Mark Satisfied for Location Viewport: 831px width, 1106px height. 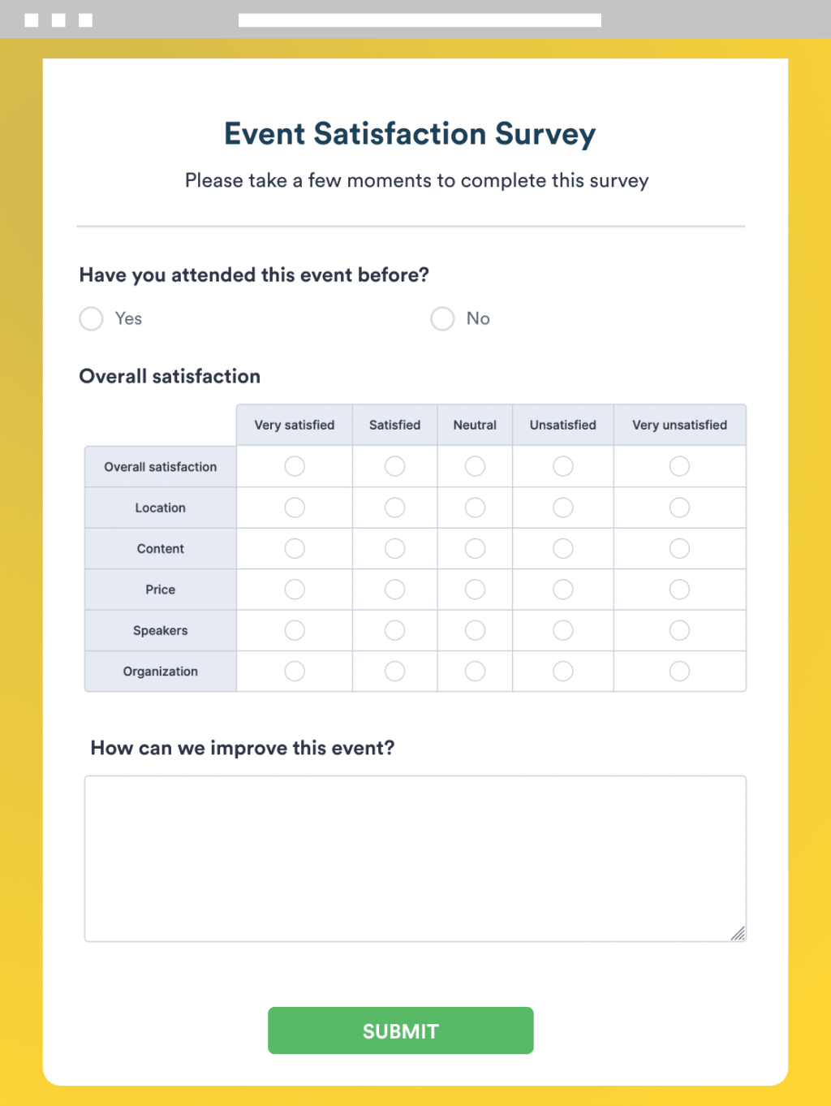394,508
